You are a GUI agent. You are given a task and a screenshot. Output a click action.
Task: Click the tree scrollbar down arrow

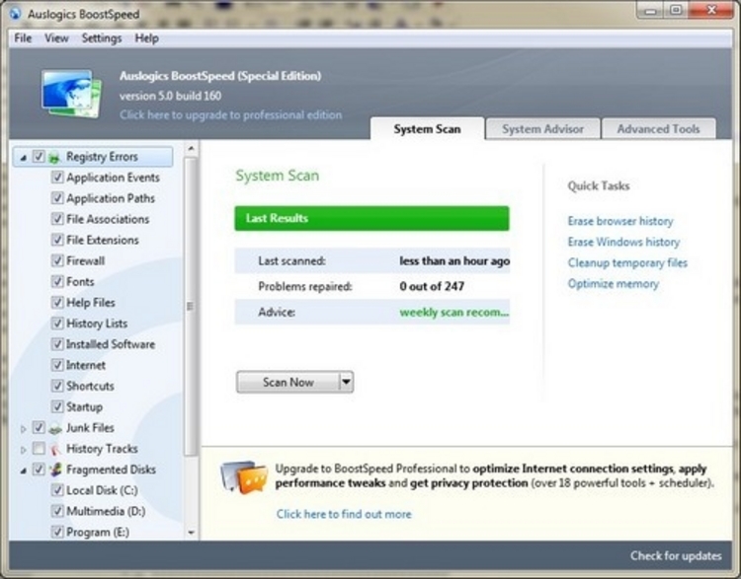191,533
